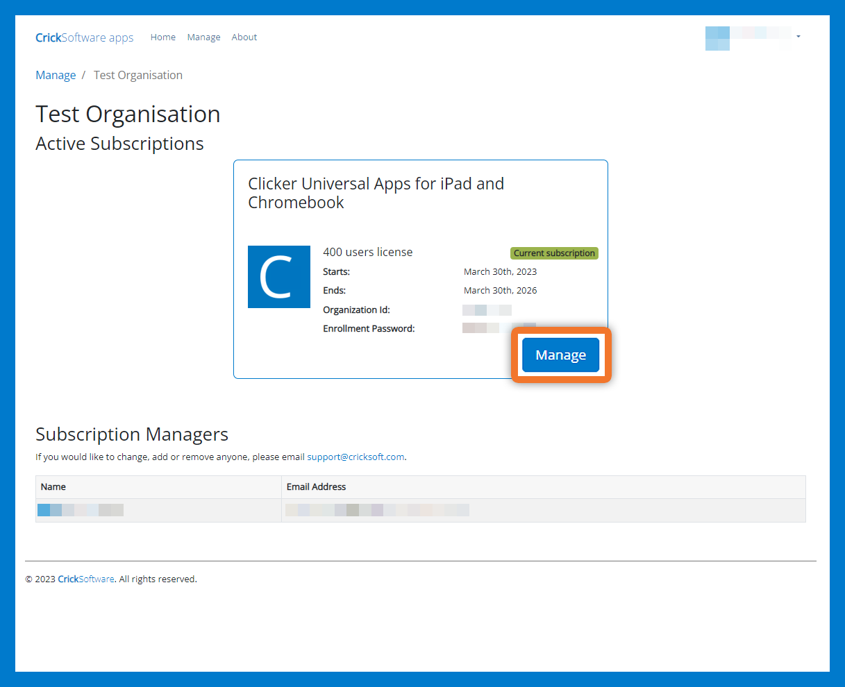The image size is (845, 687).
Task: Click the Test Organisation breadcrumb text
Action: coord(138,76)
